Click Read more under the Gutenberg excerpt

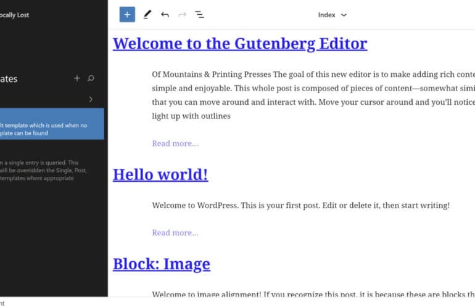click(x=175, y=144)
